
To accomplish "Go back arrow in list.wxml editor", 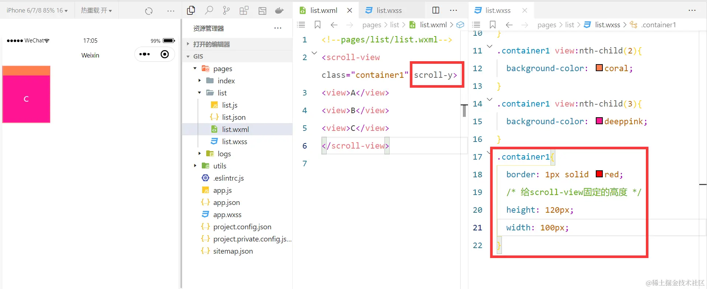I will pos(334,25).
